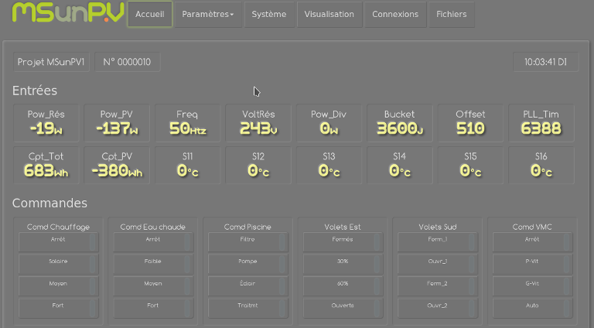This screenshot has width=594, height=328.
Task: Toggle Chauffage Solaire command
Action: coord(58,261)
